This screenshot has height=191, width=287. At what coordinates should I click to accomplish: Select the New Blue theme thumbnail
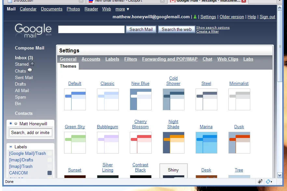click(141, 99)
